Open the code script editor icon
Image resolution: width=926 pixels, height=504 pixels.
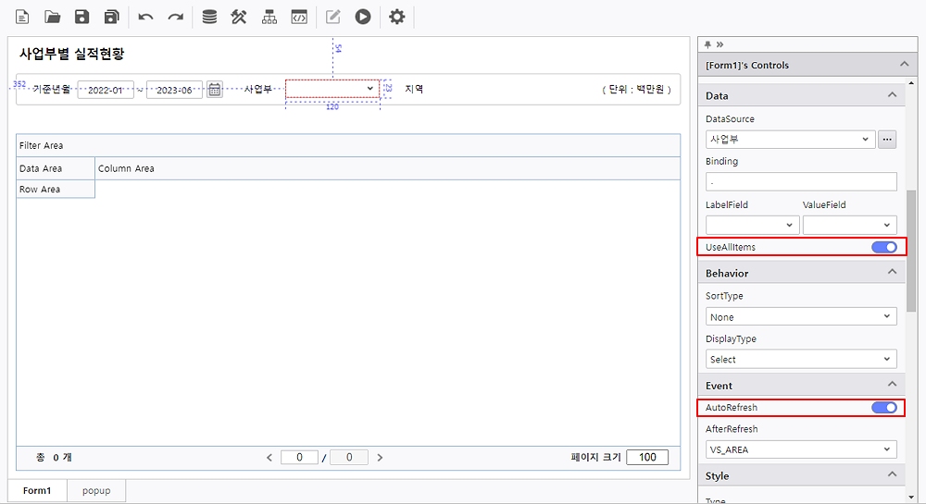(x=298, y=17)
